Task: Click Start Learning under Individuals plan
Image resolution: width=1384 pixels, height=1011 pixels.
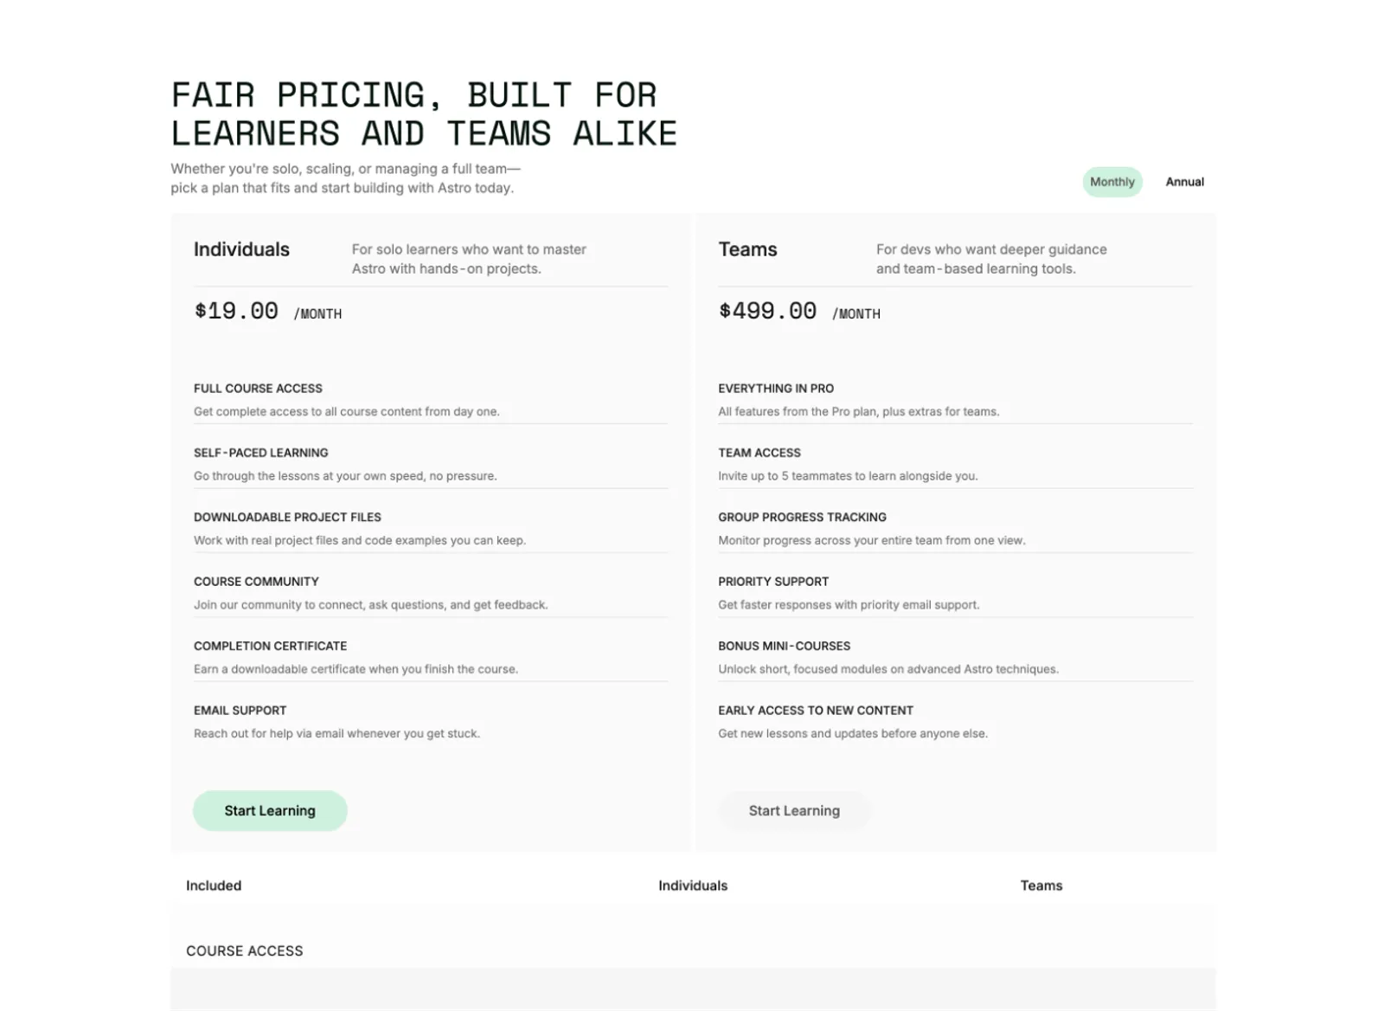Action: tap(270, 811)
